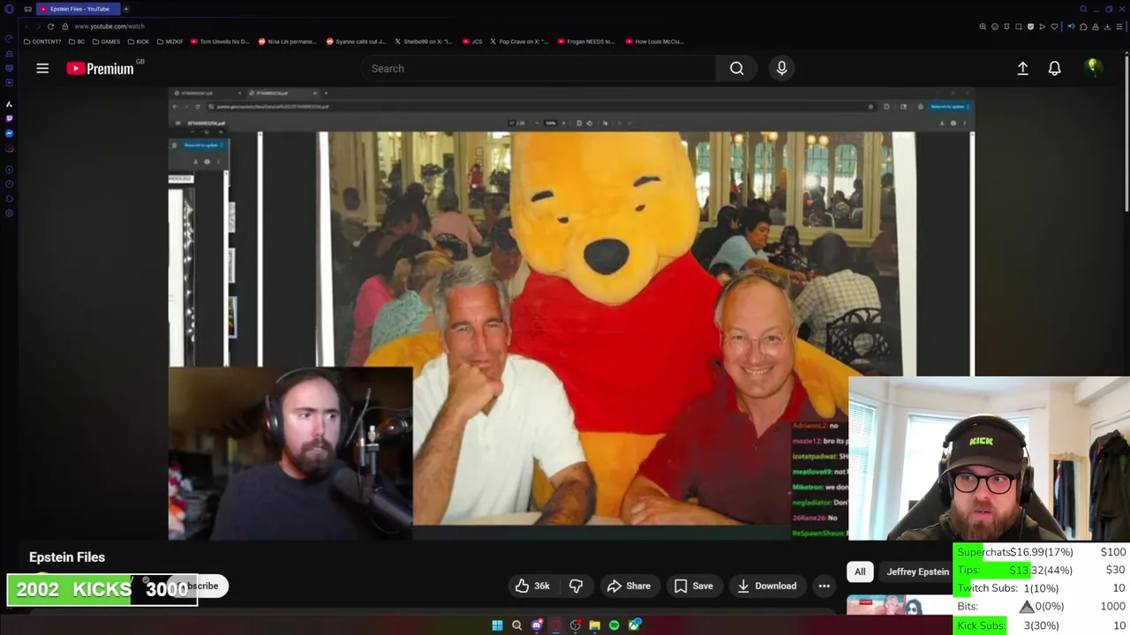
Task: Open the 'Syanne calls out J...' bookmark
Action: point(356,41)
